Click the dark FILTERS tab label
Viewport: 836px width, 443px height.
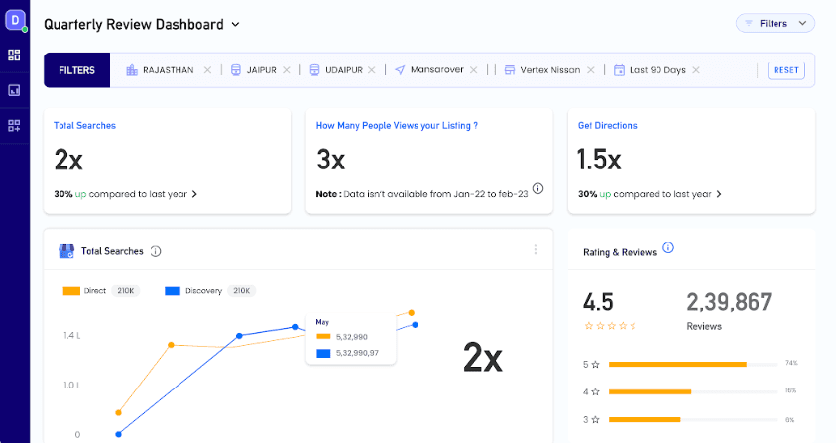click(x=76, y=70)
